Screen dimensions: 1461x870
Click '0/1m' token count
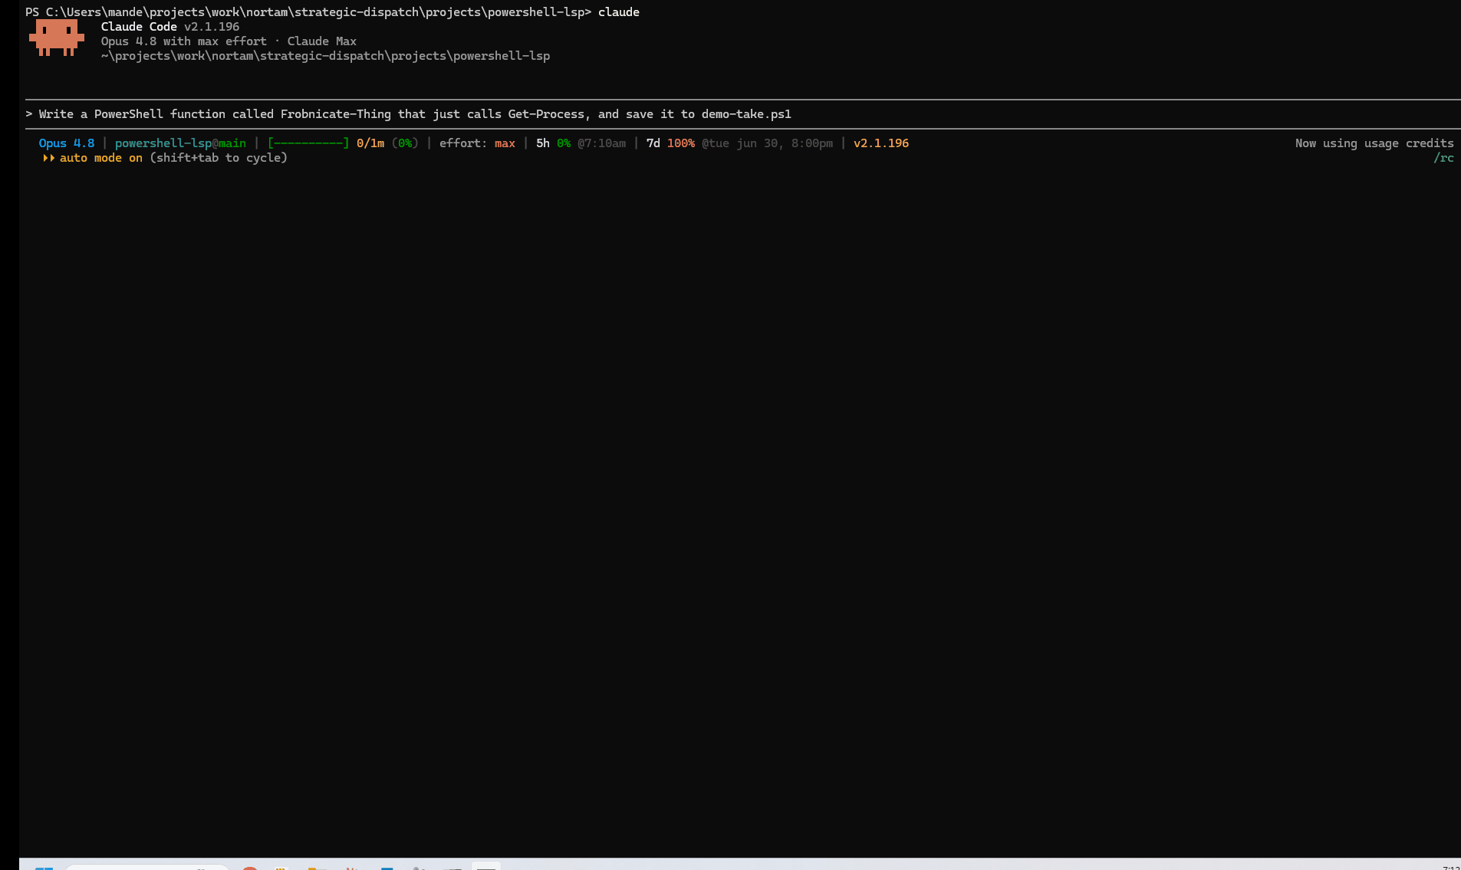point(370,143)
